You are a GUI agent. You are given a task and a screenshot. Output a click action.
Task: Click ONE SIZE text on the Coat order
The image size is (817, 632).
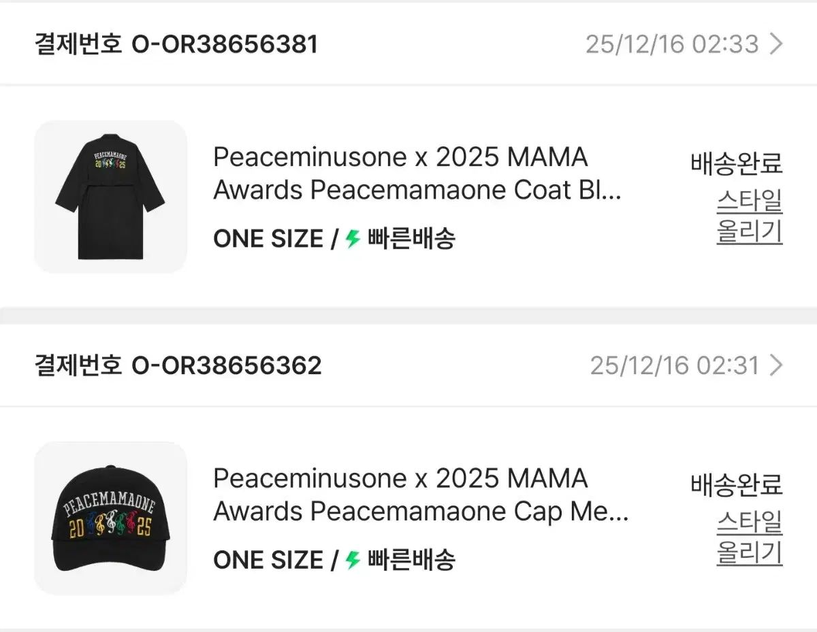coord(268,239)
